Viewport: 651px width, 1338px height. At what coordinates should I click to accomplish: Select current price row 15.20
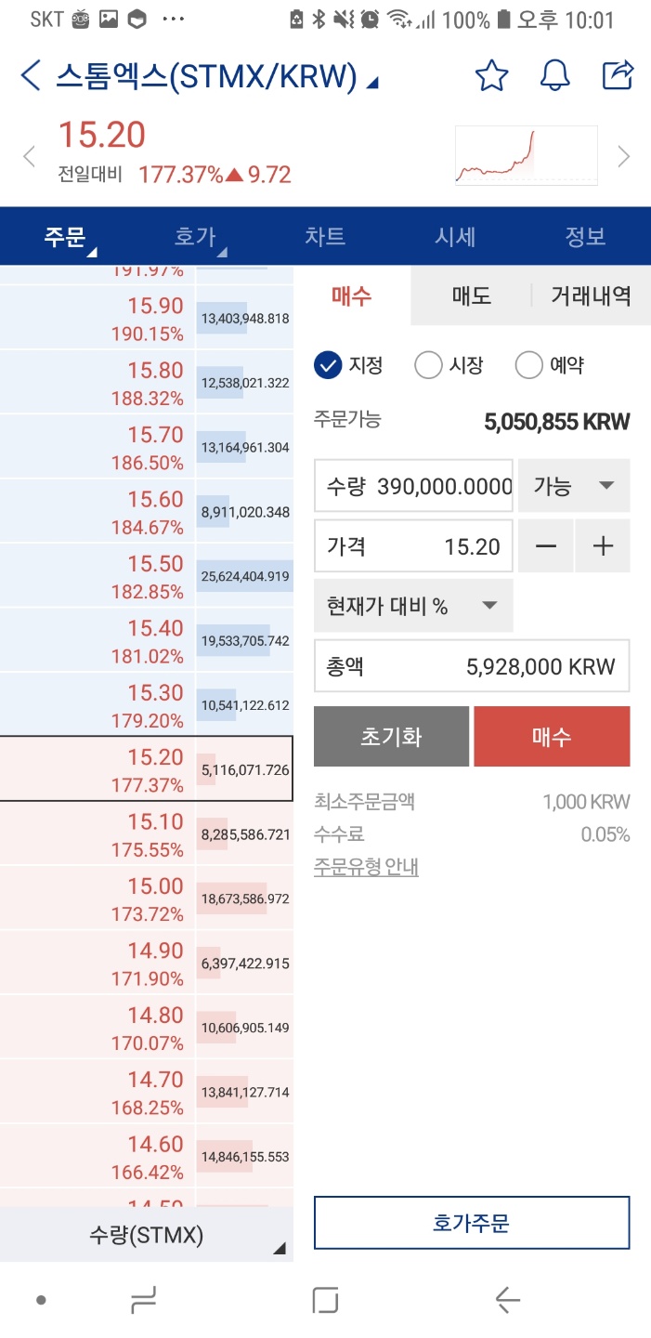(x=147, y=769)
